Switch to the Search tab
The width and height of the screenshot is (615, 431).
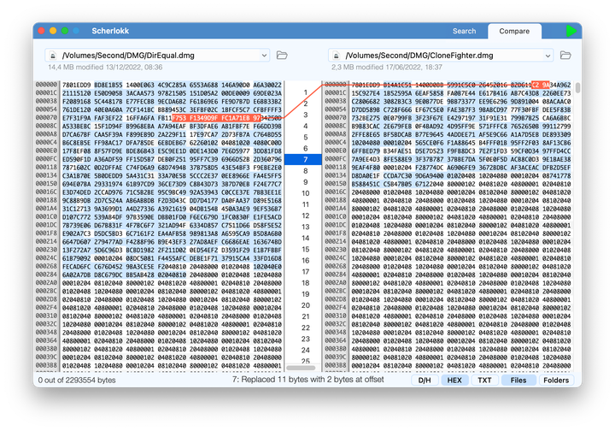tap(464, 31)
